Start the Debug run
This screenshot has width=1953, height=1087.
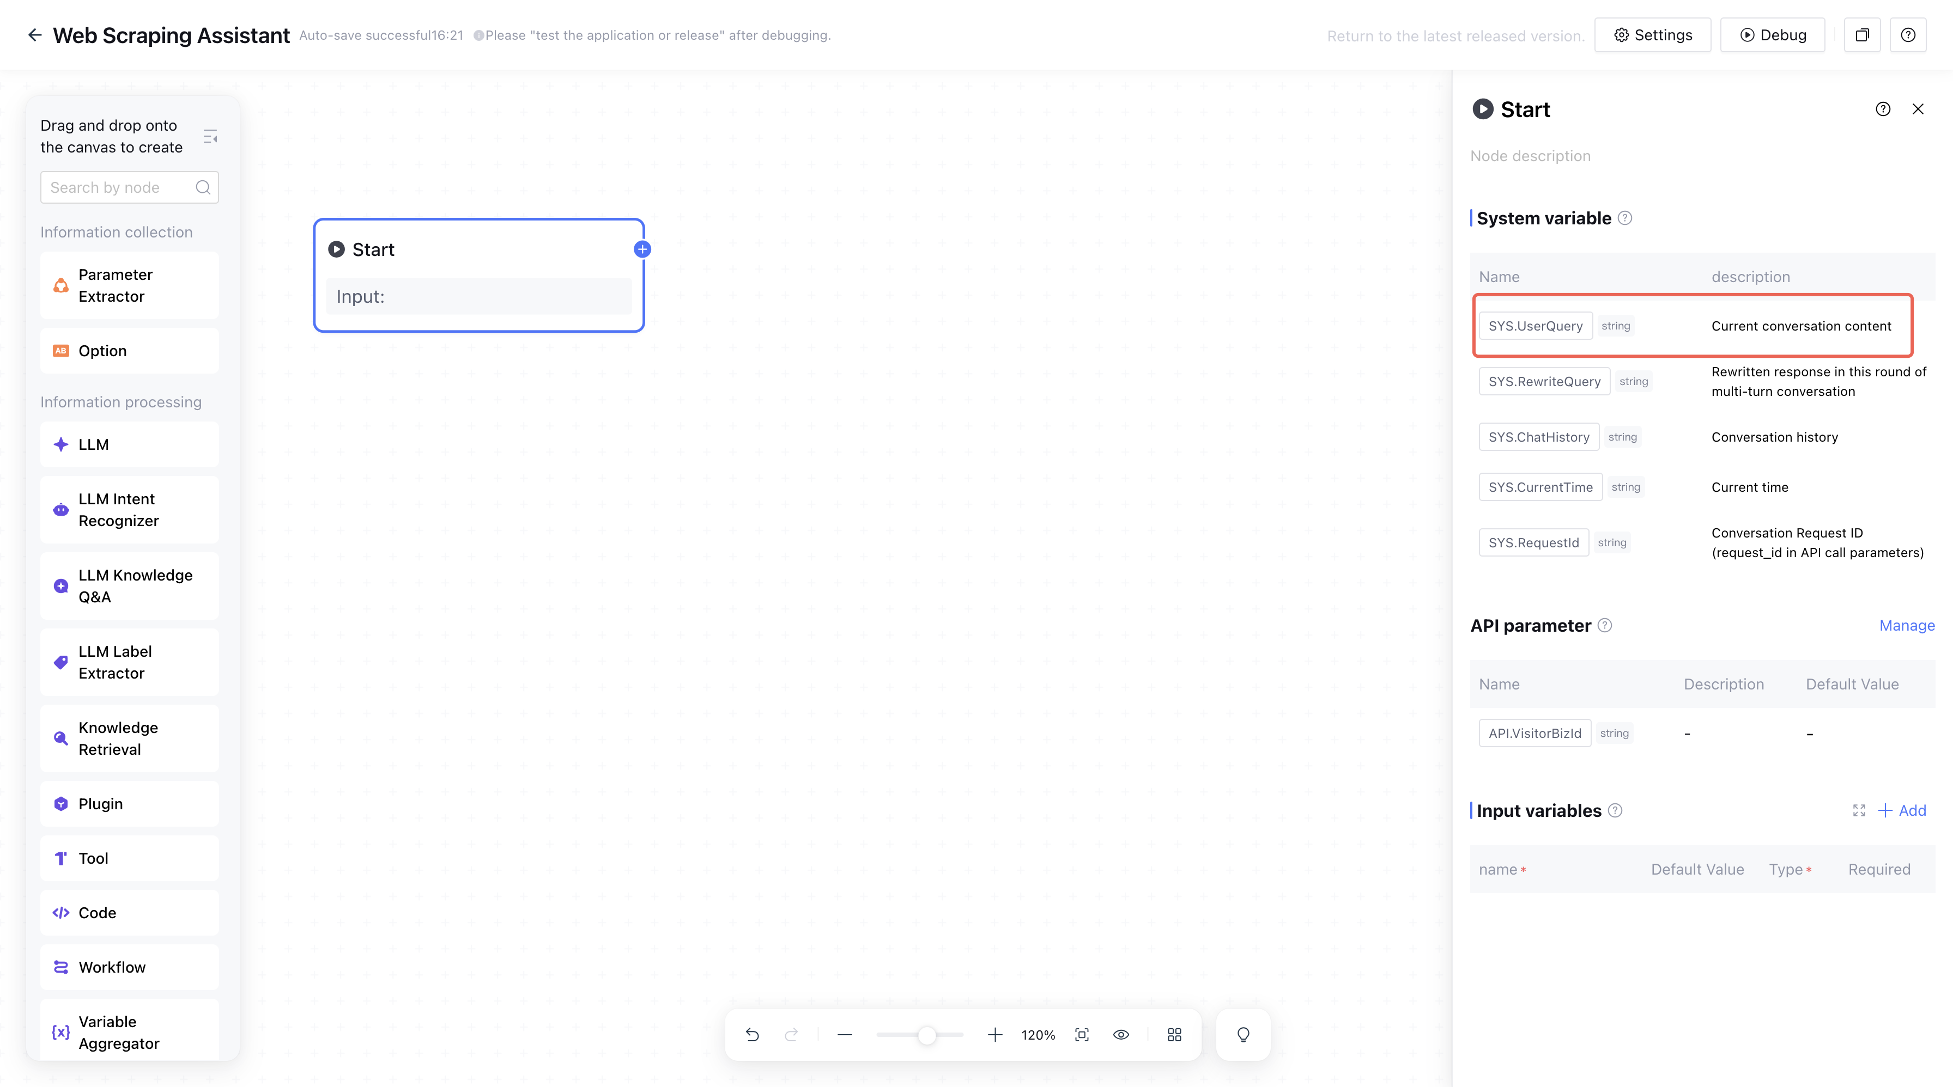pyautogui.click(x=1773, y=35)
